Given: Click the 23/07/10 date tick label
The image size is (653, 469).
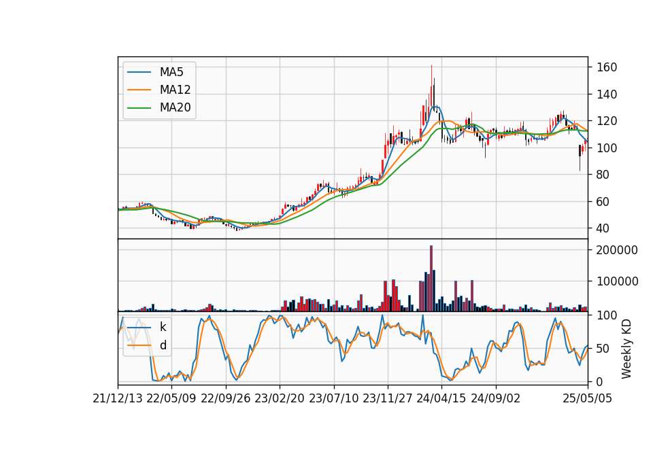Looking at the screenshot, I should pos(333,398).
